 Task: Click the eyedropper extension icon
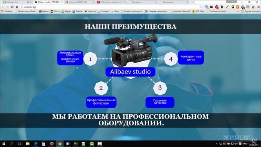(227, 7)
